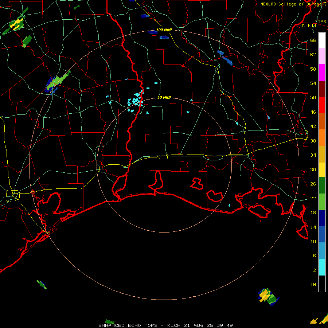Select the bright red legend band
The width and height of the screenshot is (328, 328).
pyautogui.click(x=322, y=105)
